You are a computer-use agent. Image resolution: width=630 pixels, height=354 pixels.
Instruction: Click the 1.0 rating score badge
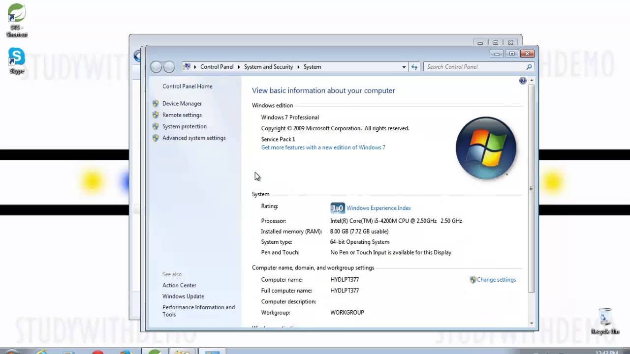[338, 208]
